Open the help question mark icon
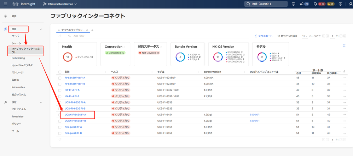 tap(340, 4)
